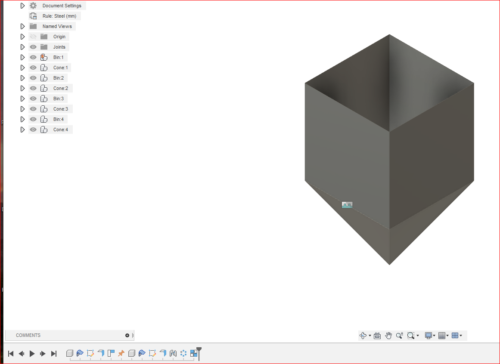Toggle visibility of Bin:4
Viewport: 500px width, 364px height.
(33, 119)
